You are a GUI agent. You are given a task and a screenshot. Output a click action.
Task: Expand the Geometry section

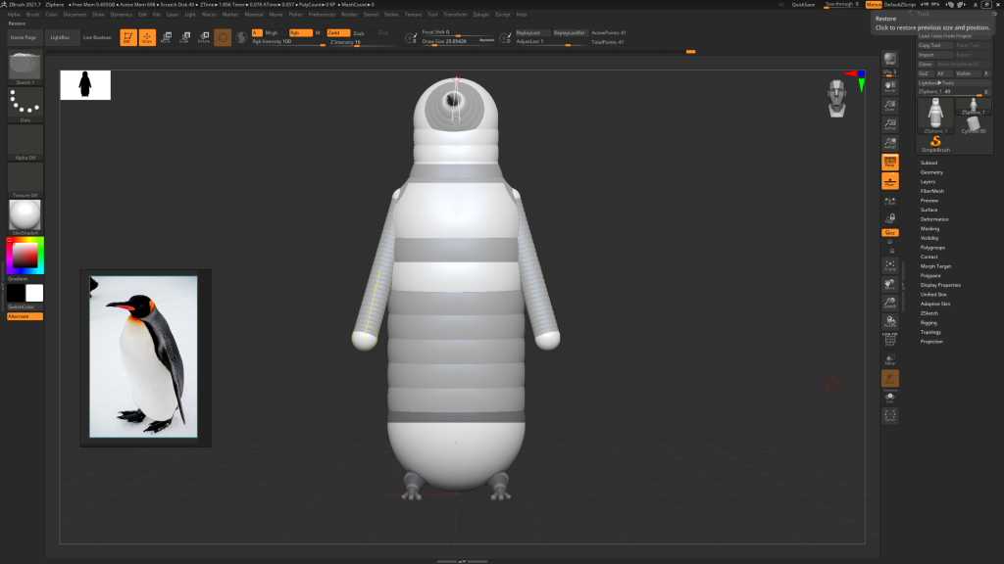[931, 172]
